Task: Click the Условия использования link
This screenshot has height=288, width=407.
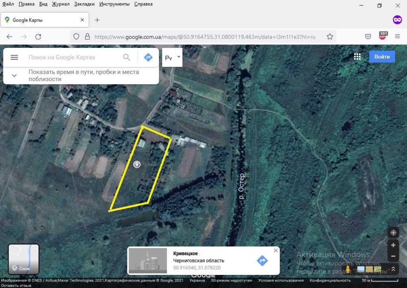Action: (x=280, y=280)
